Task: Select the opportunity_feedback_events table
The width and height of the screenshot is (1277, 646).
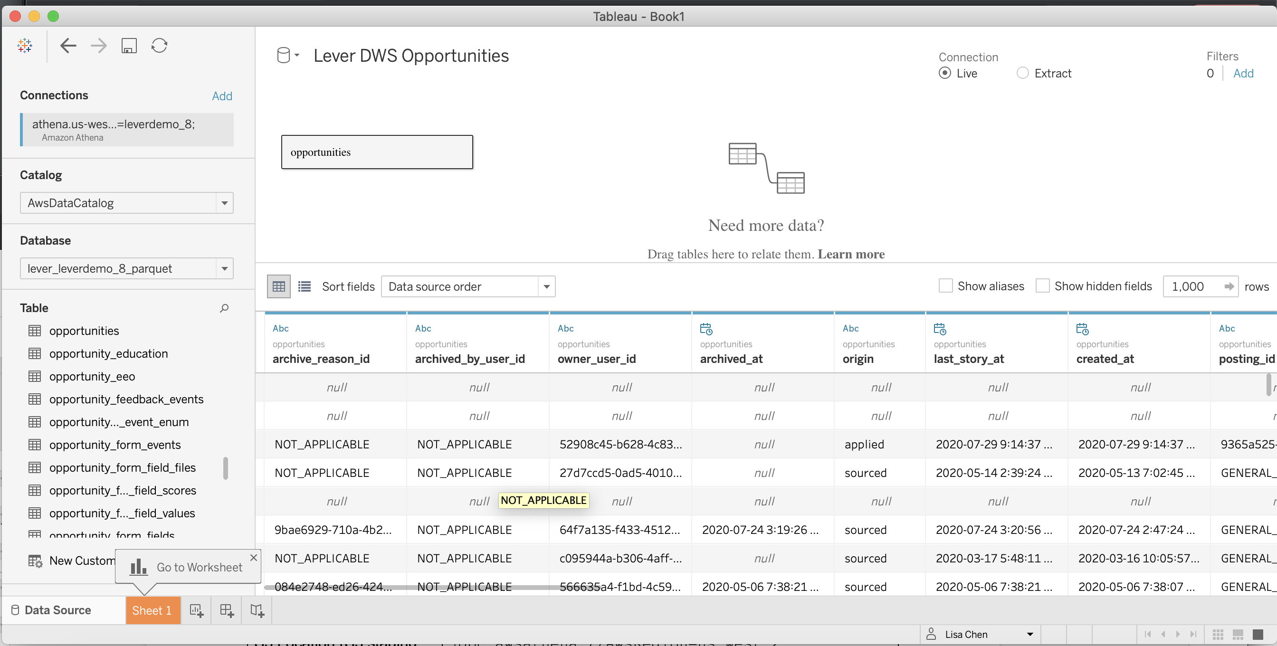Action: coord(126,399)
